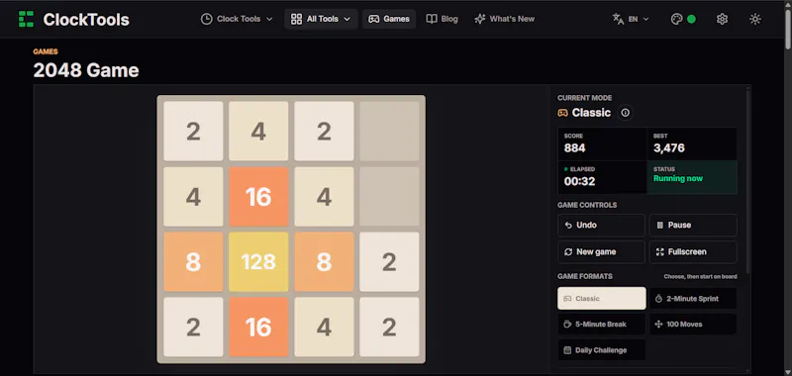Expand the All Tools dropdown menu

point(321,19)
